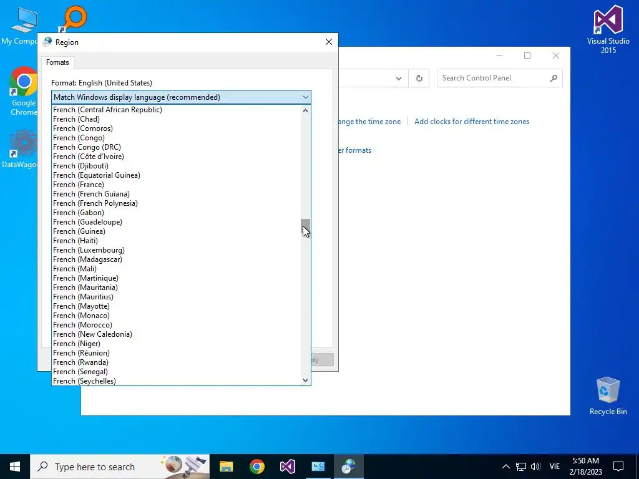Select French (Seychelles)
This screenshot has width=639, height=479.
pyautogui.click(x=177, y=381)
